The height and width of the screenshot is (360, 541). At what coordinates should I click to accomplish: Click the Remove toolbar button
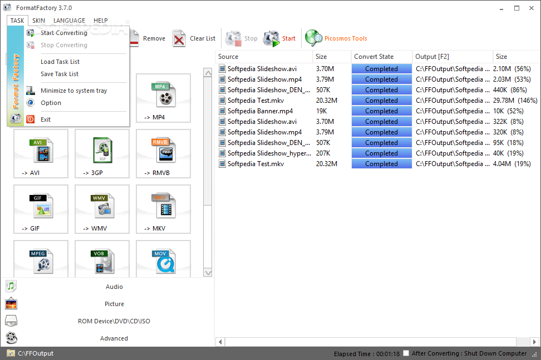click(x=149, y=38)
